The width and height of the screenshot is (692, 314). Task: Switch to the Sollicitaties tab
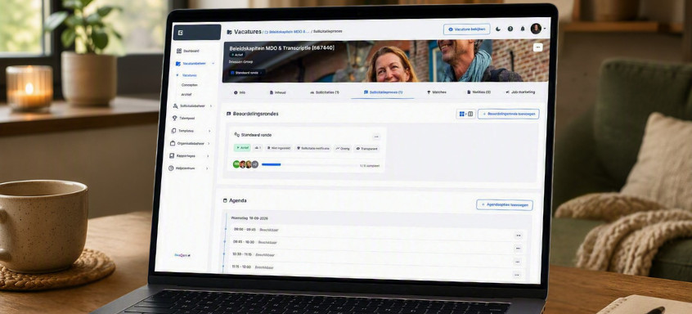pos(325,92)
